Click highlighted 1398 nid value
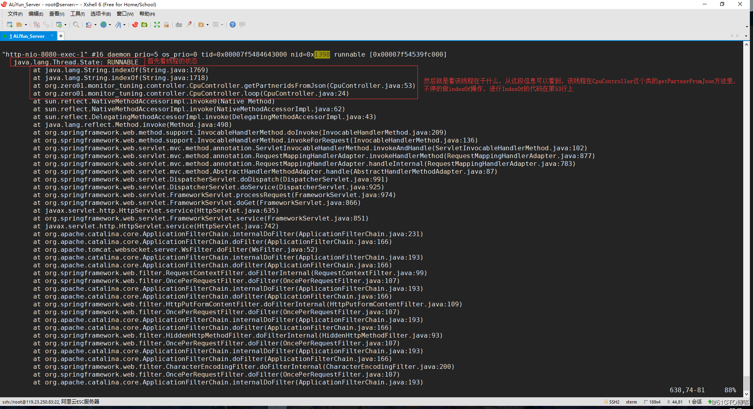 (x=322, y=54)
